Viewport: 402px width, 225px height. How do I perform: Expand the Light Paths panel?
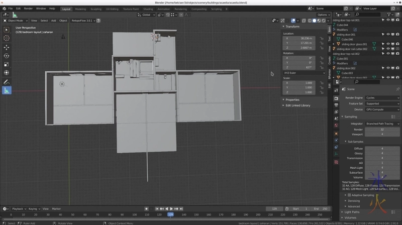pyautogui.click(x=352, y=212)
